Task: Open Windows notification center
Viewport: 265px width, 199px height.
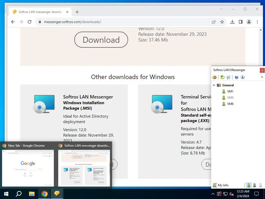Action: [256, 194]
